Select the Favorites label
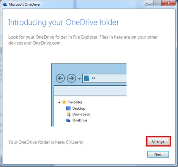The height and width of the screenshot is (167, 178). tap(75, 102)
